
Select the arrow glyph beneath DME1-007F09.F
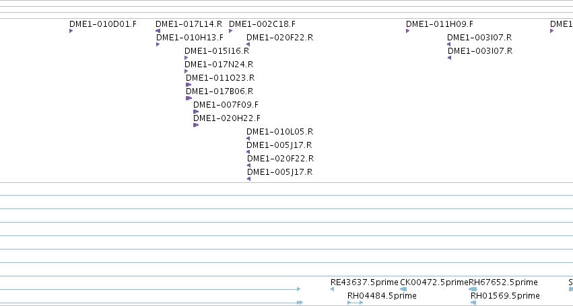click(x=196, y=112)
